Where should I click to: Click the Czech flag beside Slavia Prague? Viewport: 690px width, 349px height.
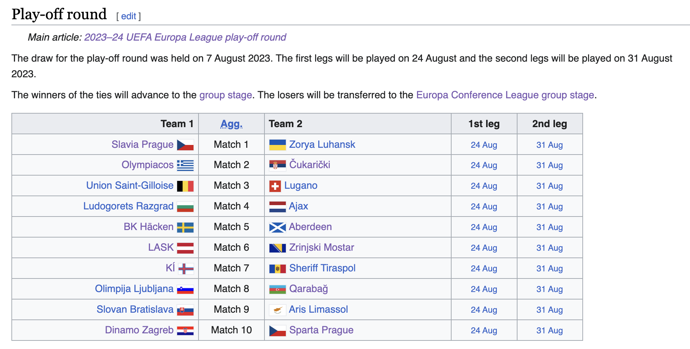185,145
